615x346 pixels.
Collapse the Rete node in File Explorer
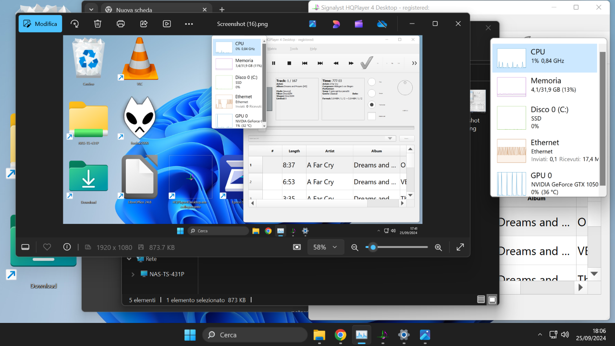tap(129, 259)
